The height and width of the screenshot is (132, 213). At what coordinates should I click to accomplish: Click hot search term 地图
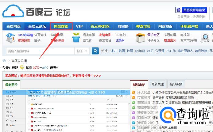coord(130,51)
